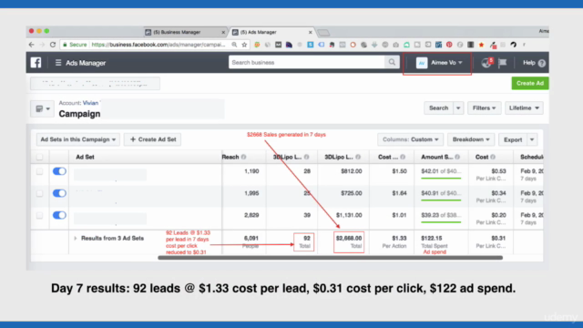Close the Business Manager browser tab
Image resolution: width=583 pixels, height=328 pixels.
[223, 33]
